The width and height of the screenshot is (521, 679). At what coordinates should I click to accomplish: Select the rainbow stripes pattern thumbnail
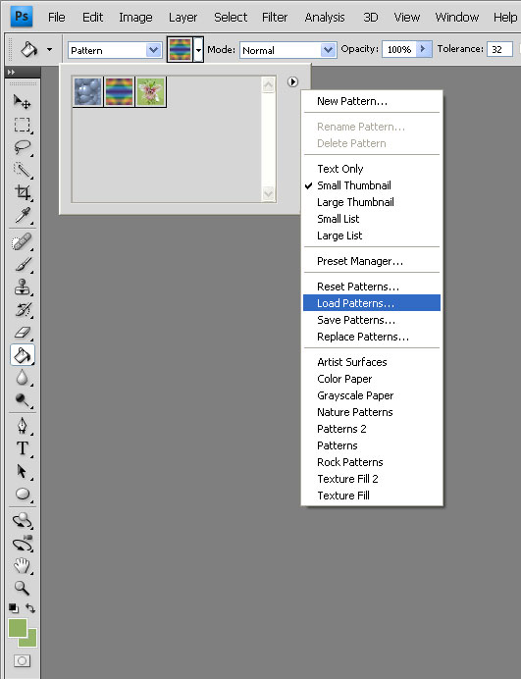(120, 91)
